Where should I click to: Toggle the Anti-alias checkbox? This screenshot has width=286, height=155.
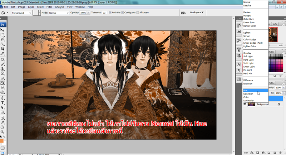click(110, 13)
